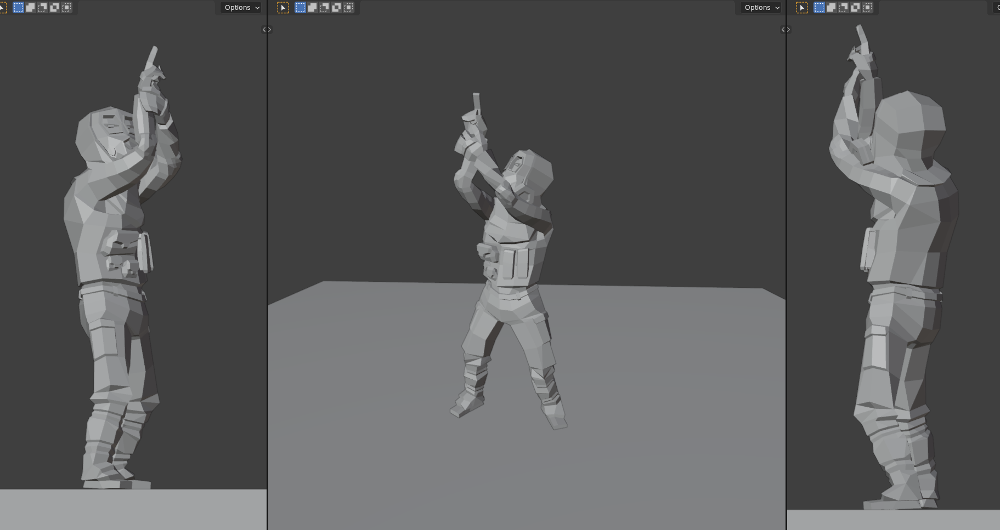Viewport: 1000px width, 530px height.
Task: Click Subtract selection mode in left viewport
Action: tap(42, 8)
